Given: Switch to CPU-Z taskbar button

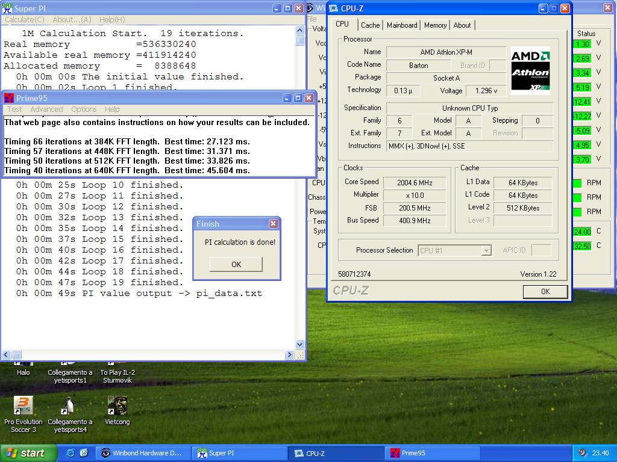Looking at the screenshot, I should tap(336, 453).
